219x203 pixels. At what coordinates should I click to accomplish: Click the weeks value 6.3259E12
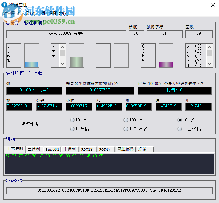(139, 107)
